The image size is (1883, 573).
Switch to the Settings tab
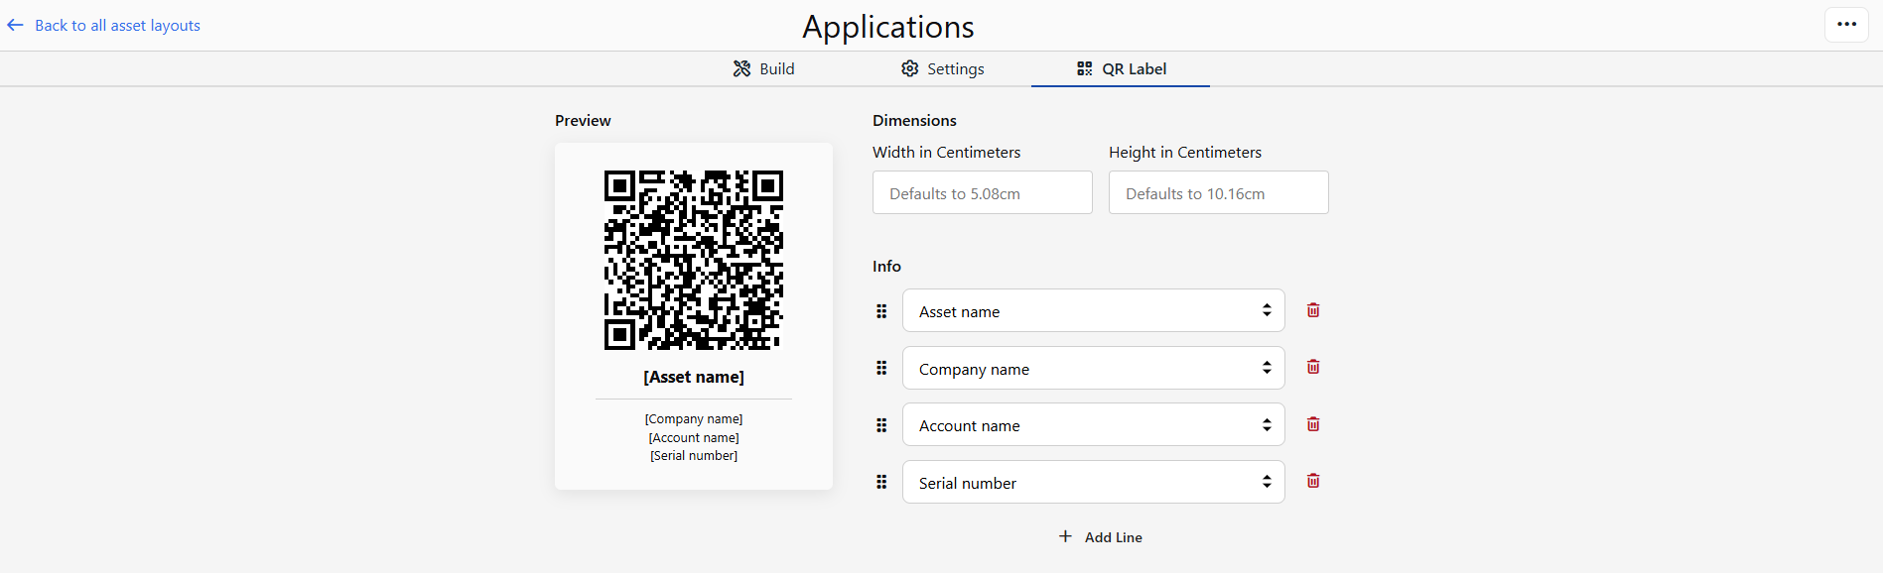942,68
